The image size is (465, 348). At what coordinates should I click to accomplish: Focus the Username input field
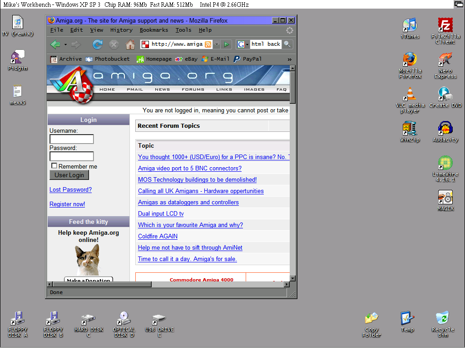[71, 139]
